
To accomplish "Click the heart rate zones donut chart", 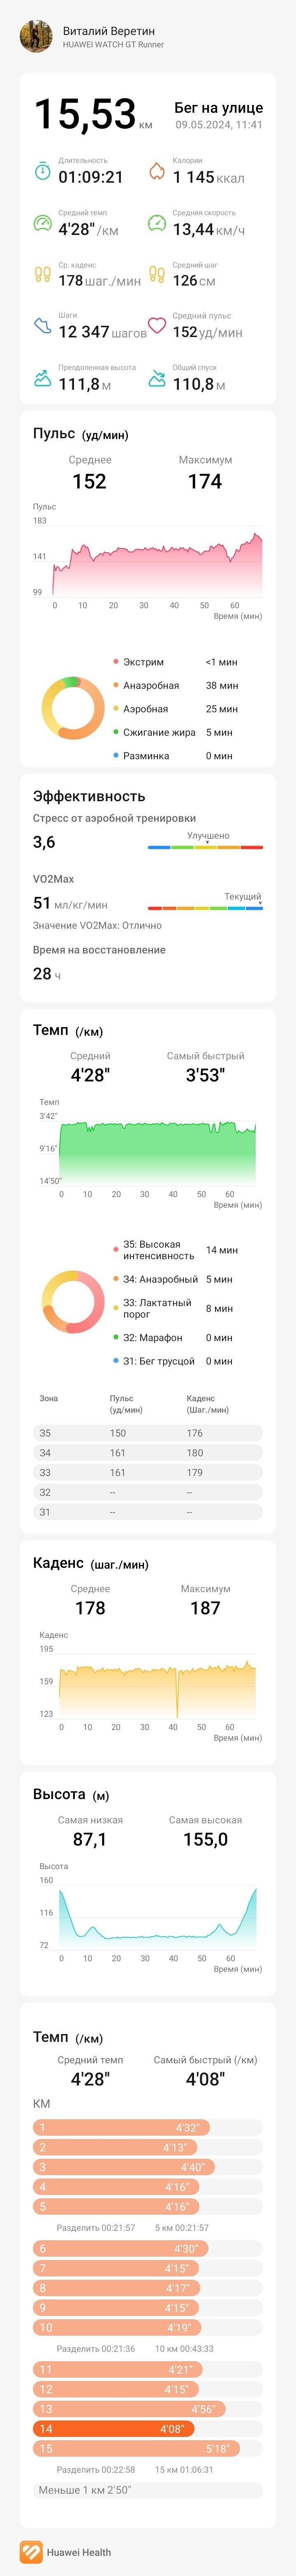I will 73,708.
